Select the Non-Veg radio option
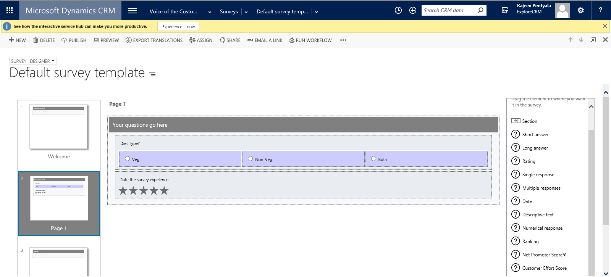 251,159
